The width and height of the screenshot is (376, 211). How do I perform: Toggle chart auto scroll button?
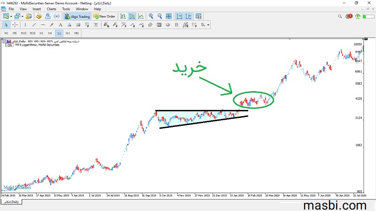pyautogui.click(x=180, y=16)
